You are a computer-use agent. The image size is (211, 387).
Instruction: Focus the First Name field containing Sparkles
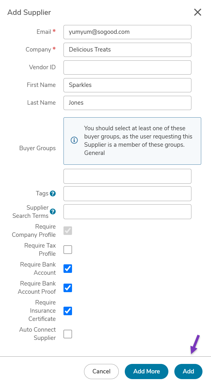pyautogui.click(x=127, y=85)
